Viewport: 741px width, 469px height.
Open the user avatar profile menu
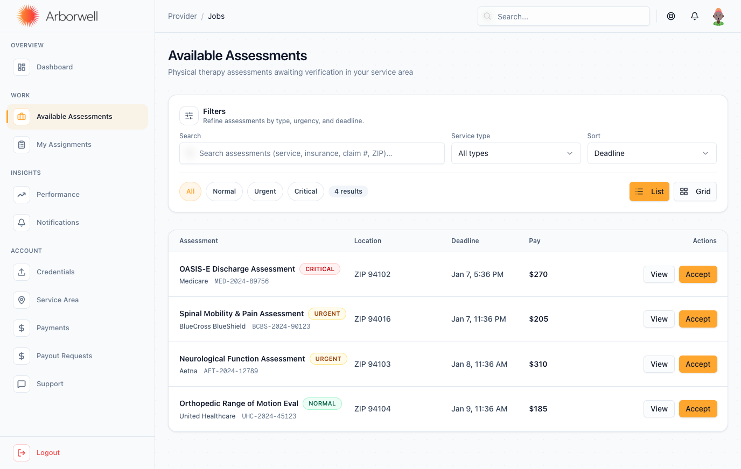click(x=718, y=16)
